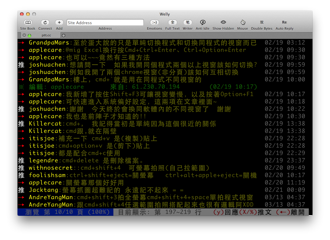Click the Double Bytes icon
The image size is (330, 240).
[261, 22]
